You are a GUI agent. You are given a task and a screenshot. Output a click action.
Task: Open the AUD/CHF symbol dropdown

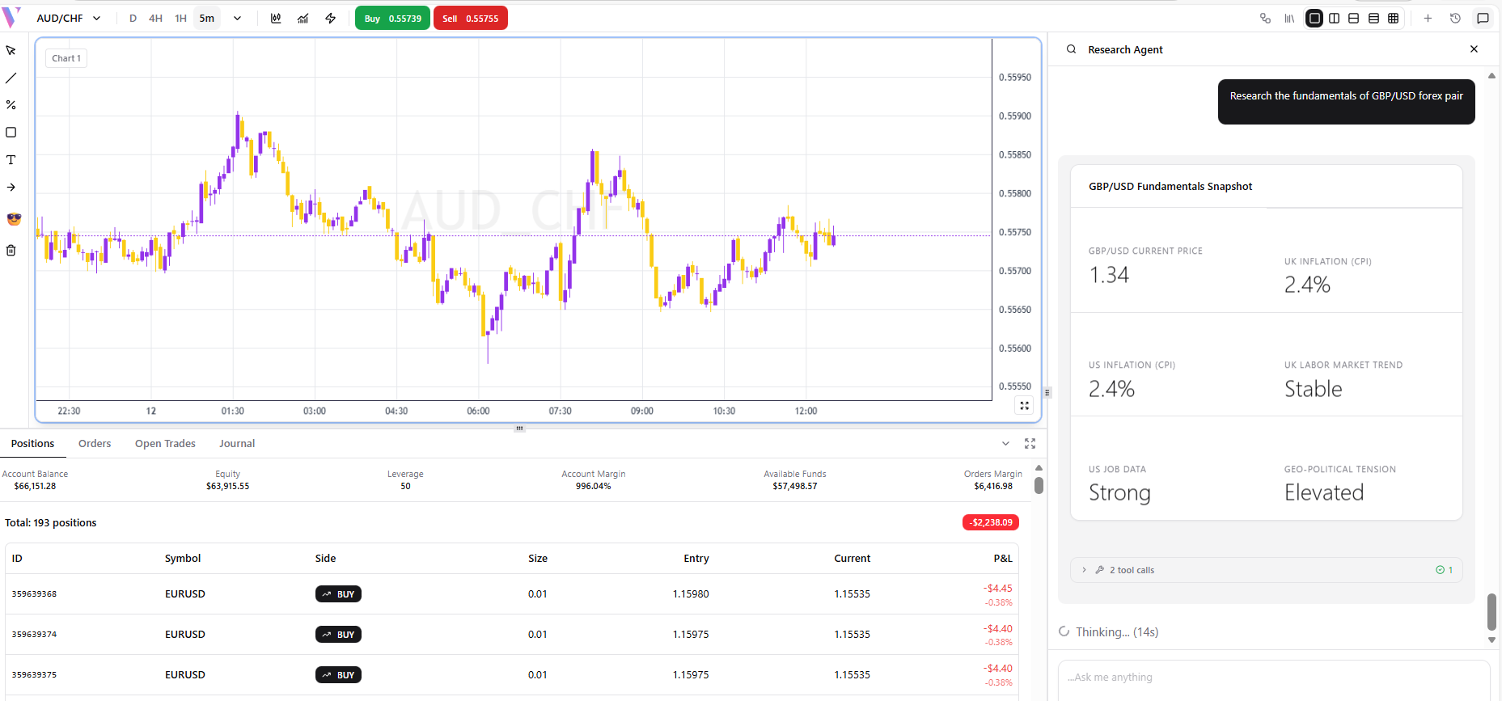(69, 19)
